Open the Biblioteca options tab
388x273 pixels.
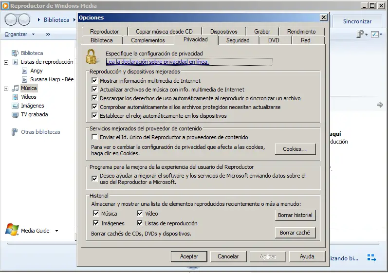(x=101, y=40)
